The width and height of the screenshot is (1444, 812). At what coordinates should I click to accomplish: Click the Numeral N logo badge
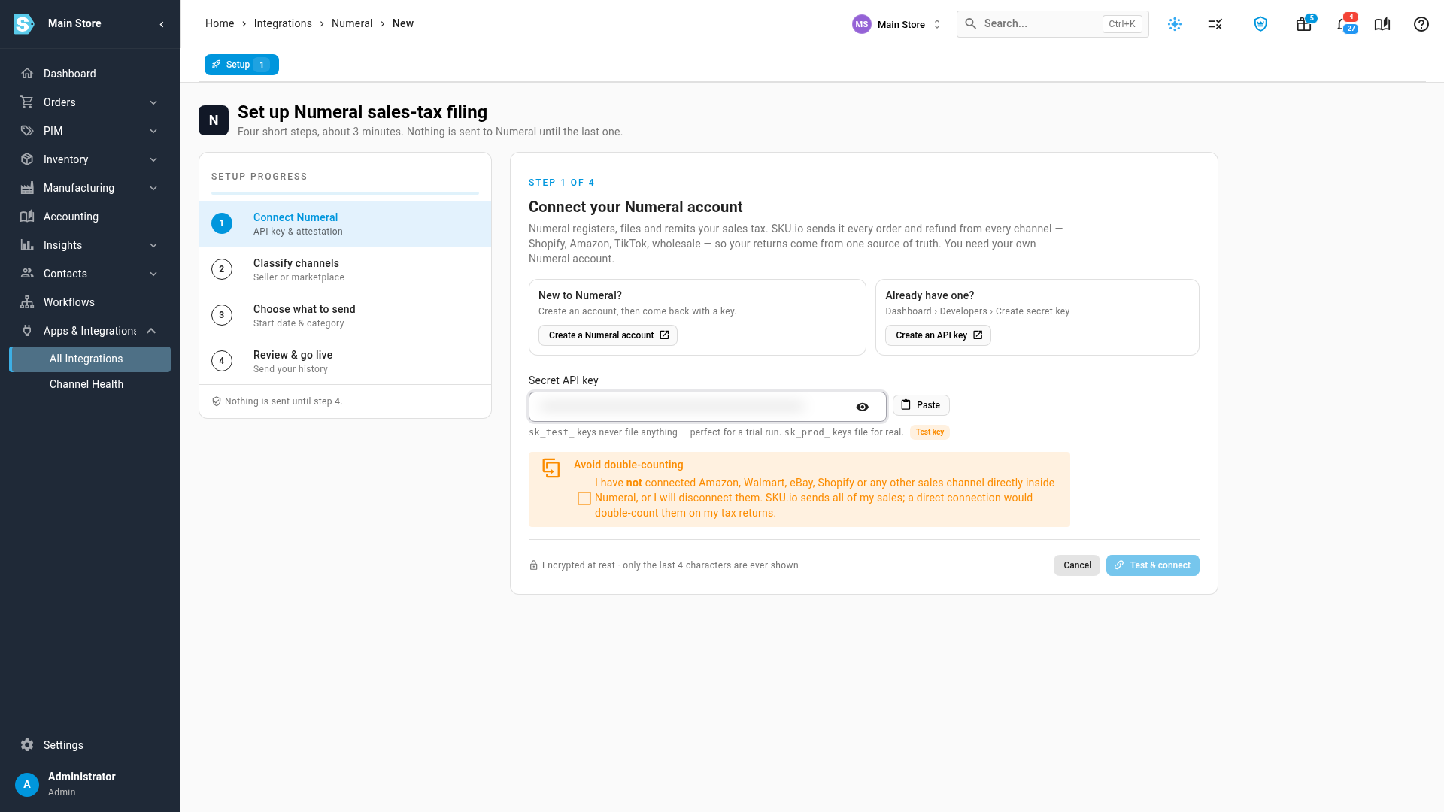(x=214, y=120)
